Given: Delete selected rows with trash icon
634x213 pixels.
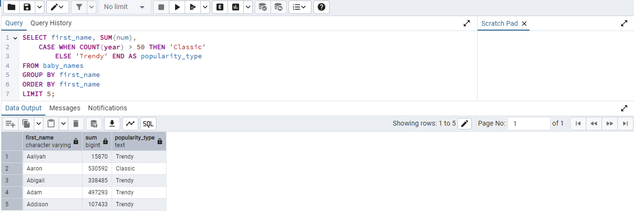Looking at the screenshot, I should click(75, 124).
